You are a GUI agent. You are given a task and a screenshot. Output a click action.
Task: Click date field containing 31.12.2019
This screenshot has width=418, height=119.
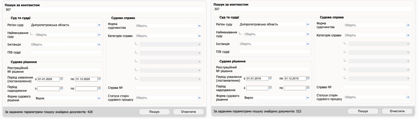[x=295, y=78]
